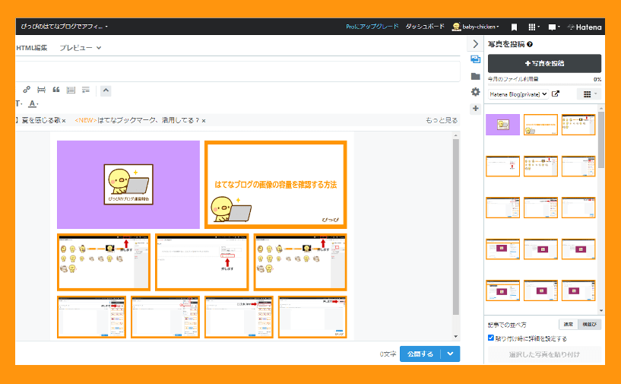
Task: Click the help question mark beside 写真を投稿
Action: pos(530,44)
